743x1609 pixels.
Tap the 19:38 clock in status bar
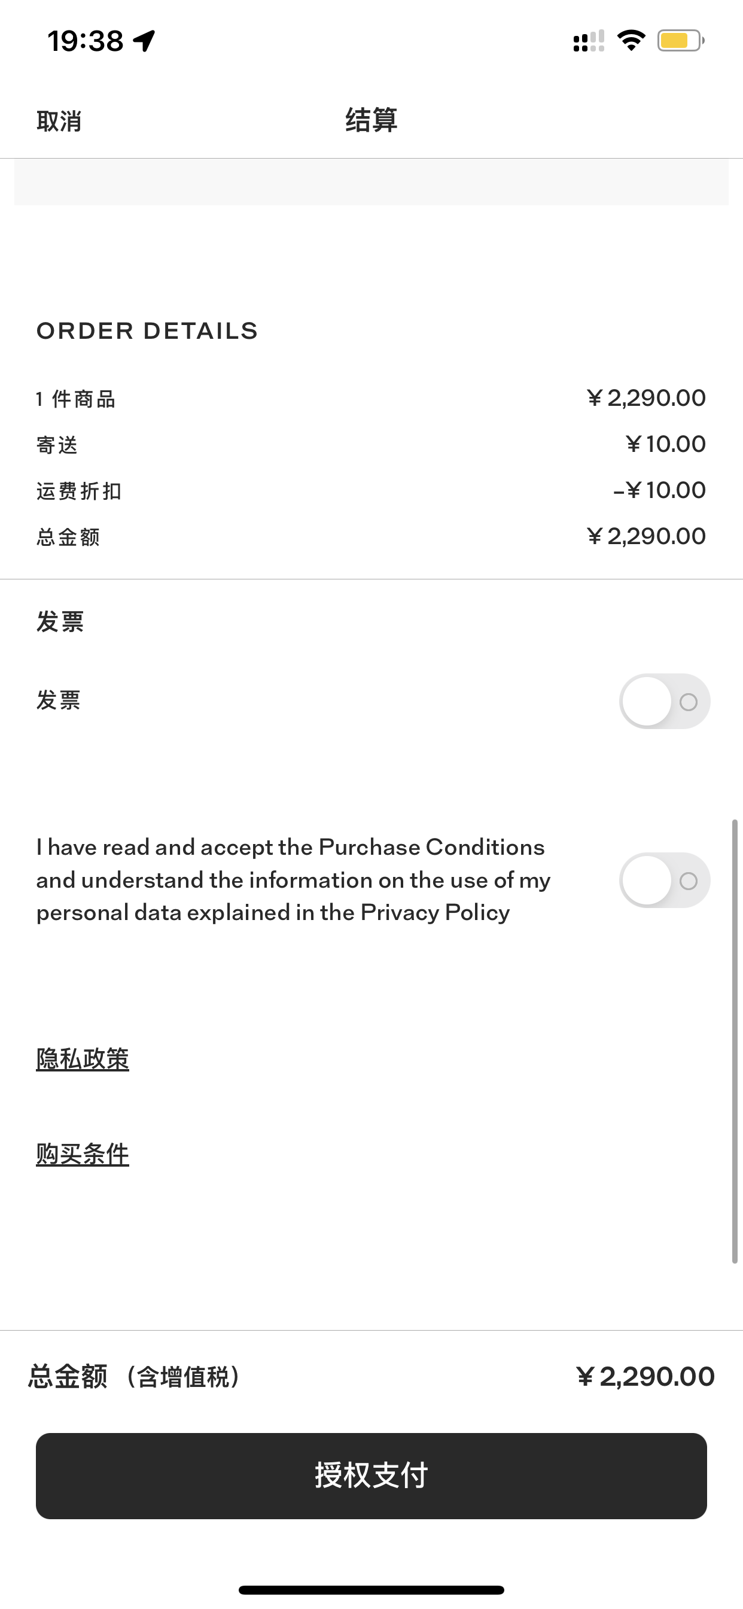(x=86, y=41)
